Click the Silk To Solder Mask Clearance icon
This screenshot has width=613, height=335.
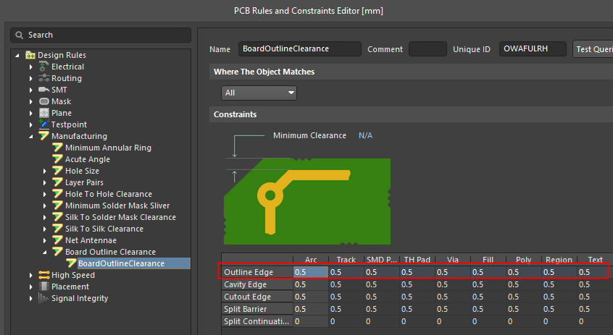(x=58, y=217)
